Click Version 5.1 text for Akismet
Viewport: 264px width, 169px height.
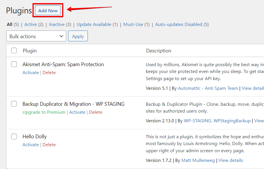[x=157, y=88]
